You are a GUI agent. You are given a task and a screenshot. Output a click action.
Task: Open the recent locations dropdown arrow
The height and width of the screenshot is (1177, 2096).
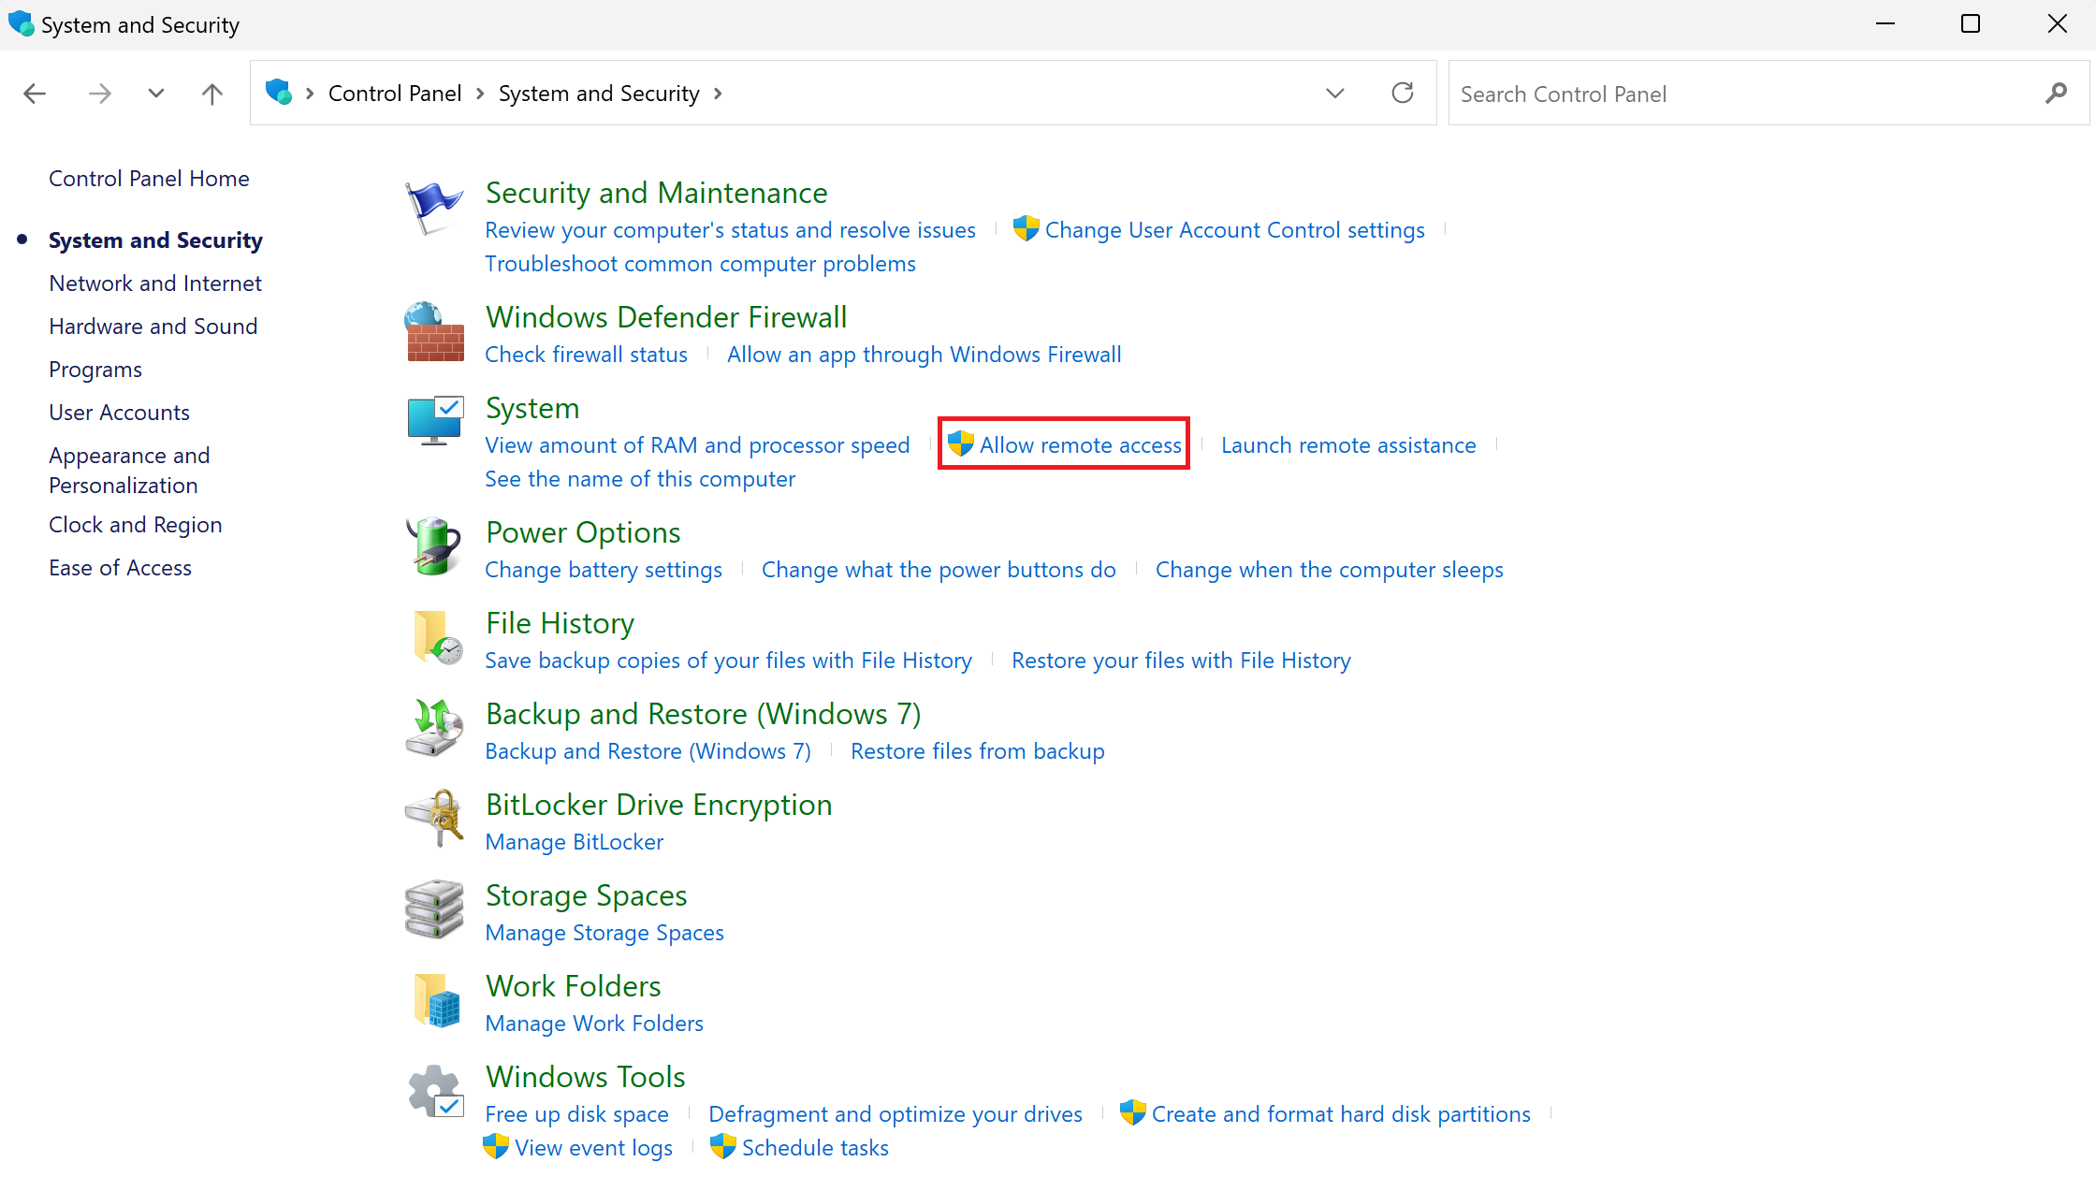click(x=156, y=94)
